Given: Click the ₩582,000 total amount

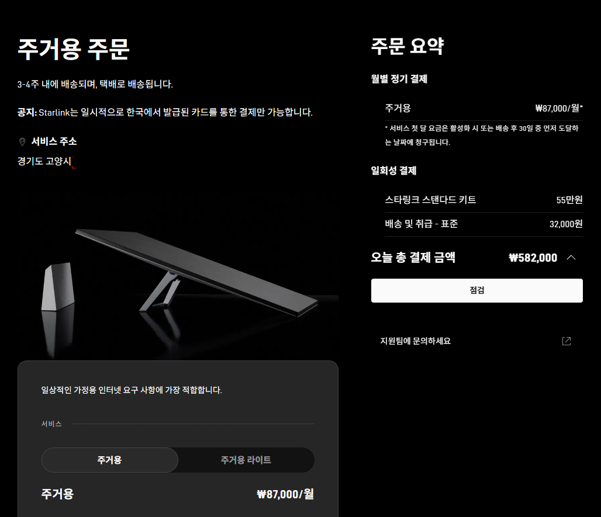Looking at the screenshot, I should pyautogui.click(x=533, y=258).
